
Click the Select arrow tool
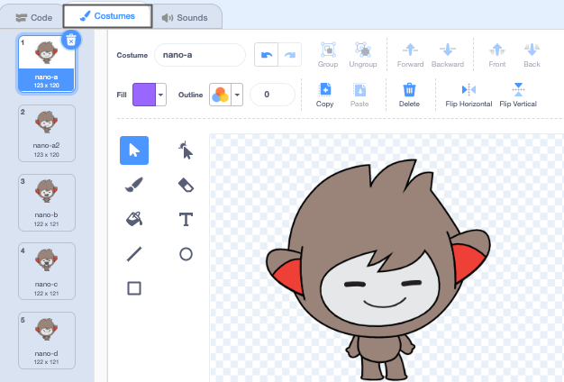coord(134,150)
